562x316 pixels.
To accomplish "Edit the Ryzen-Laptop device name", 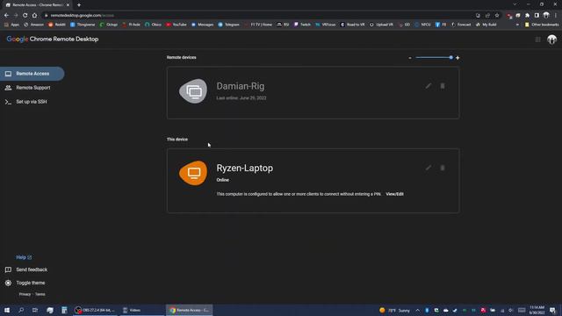I will pos(429,168).
